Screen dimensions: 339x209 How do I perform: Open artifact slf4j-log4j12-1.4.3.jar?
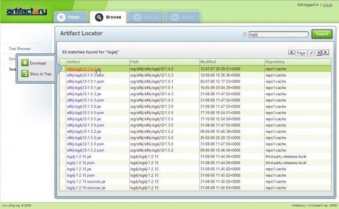click(84, 94)
